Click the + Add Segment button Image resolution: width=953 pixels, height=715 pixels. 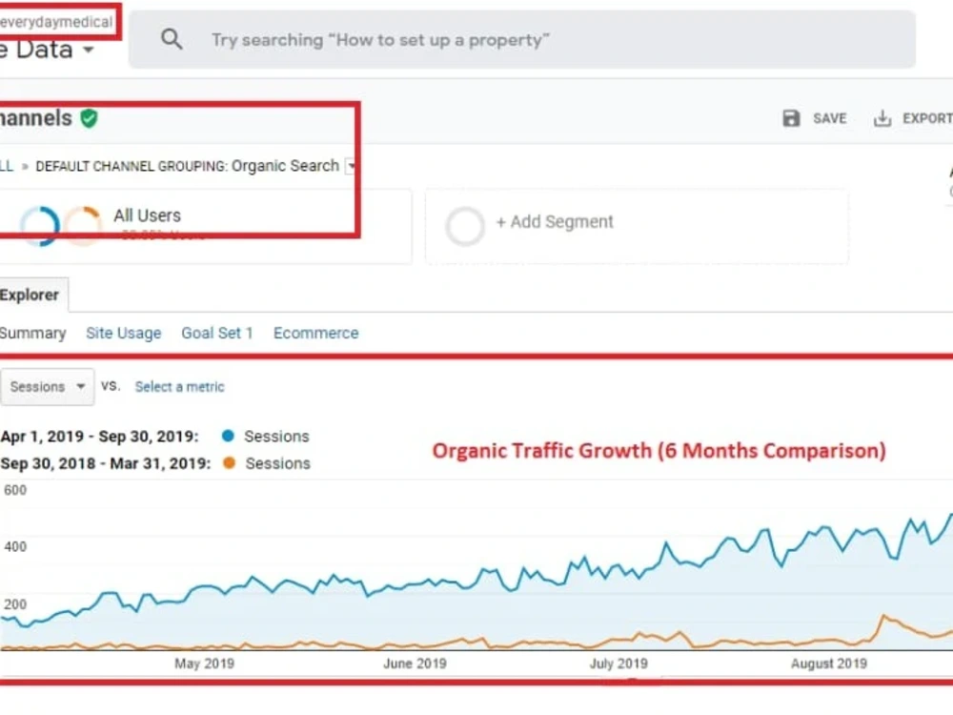(x=555, y=222)
